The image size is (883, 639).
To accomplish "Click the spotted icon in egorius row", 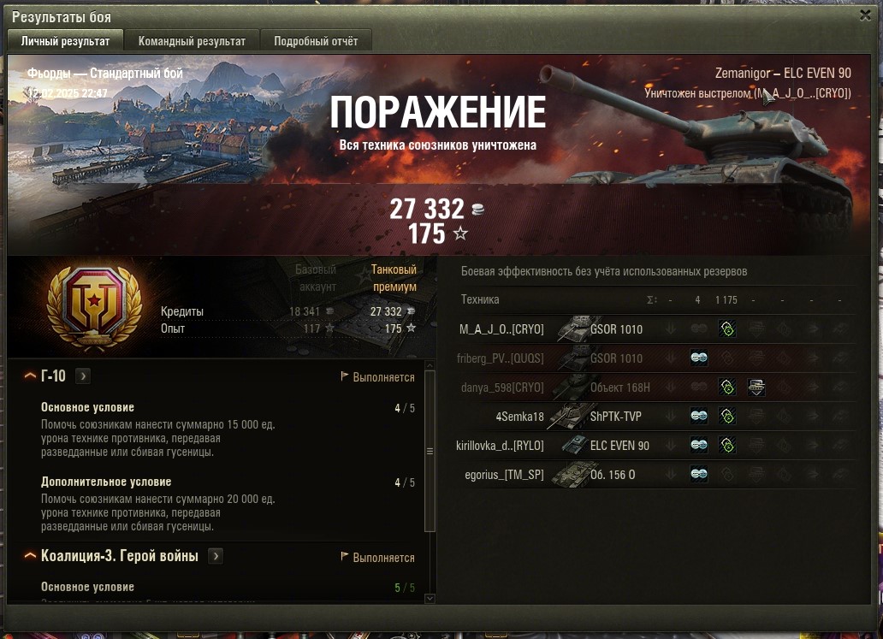I will point(699,474).
